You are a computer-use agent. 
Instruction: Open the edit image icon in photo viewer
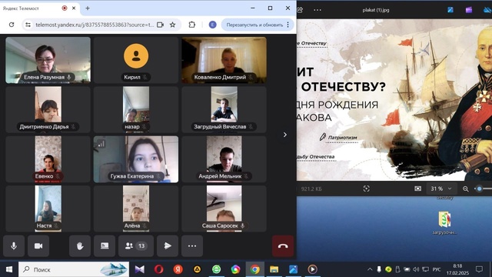tap(450, 10)
